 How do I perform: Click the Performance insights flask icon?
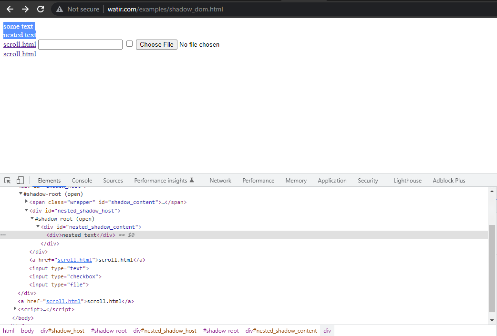(x=192, y=180)
